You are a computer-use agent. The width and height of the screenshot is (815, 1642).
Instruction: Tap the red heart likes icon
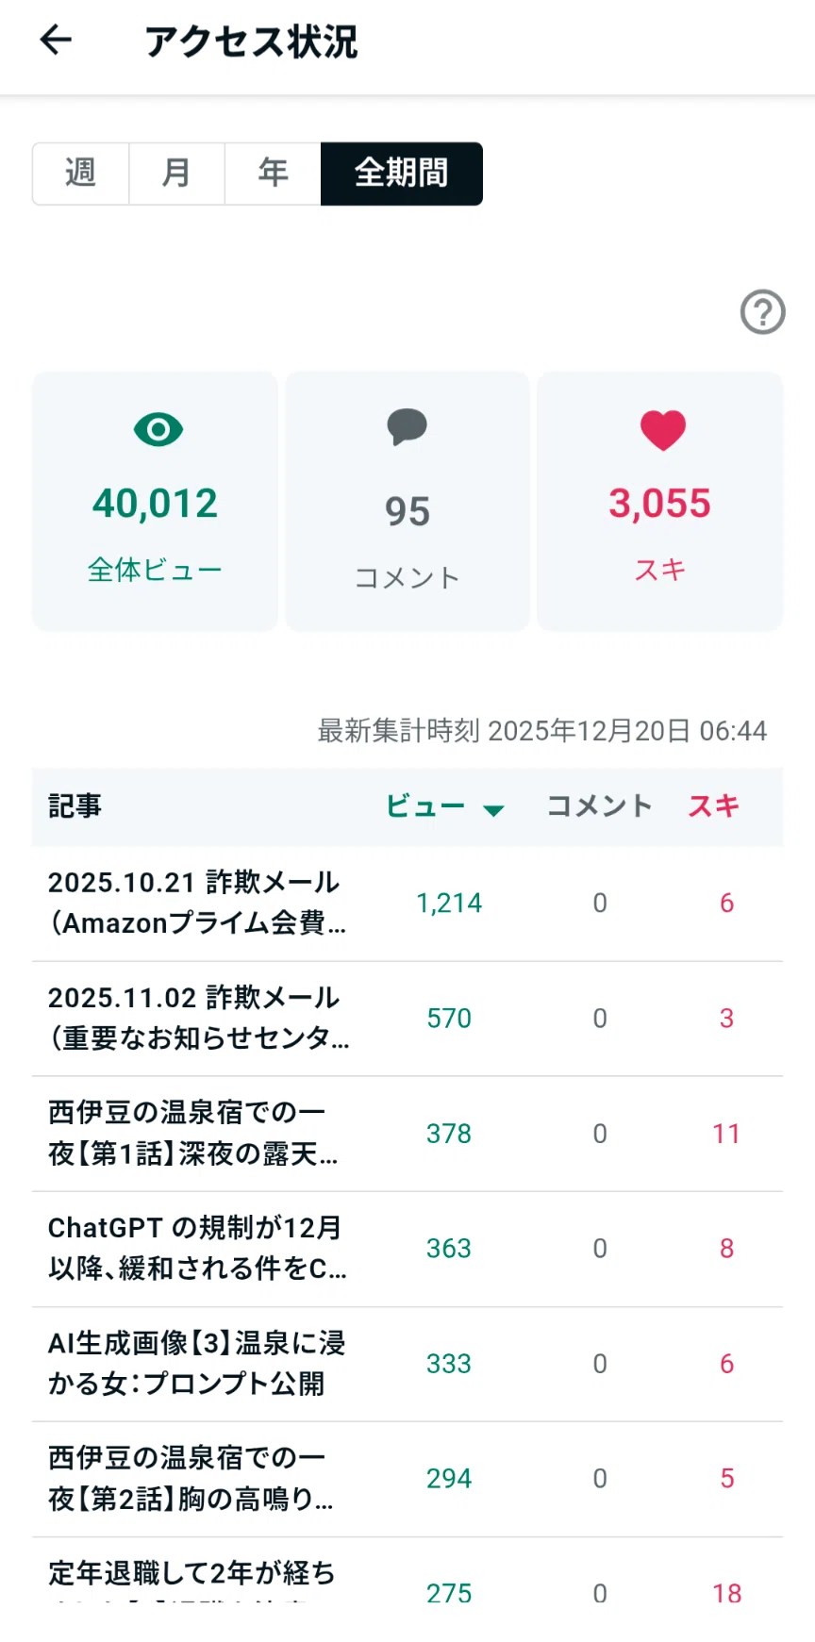tap(662, 430)
